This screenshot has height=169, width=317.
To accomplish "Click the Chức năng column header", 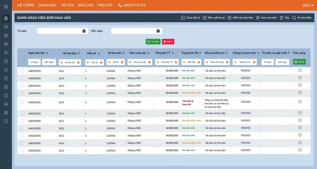I will pos(299,53).
